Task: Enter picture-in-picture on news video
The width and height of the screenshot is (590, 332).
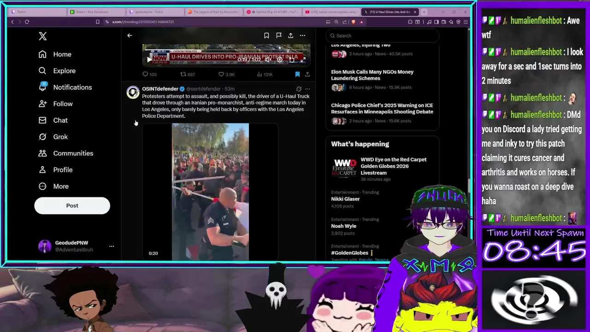Action: [291, 59]
